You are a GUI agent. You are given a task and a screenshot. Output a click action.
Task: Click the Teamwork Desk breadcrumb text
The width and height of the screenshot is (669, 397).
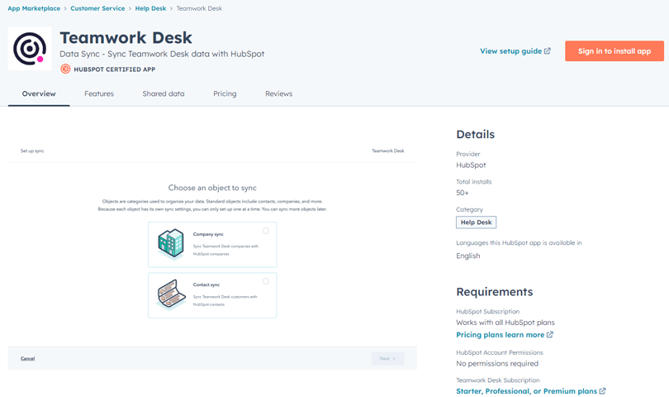[x=199, y=8]
